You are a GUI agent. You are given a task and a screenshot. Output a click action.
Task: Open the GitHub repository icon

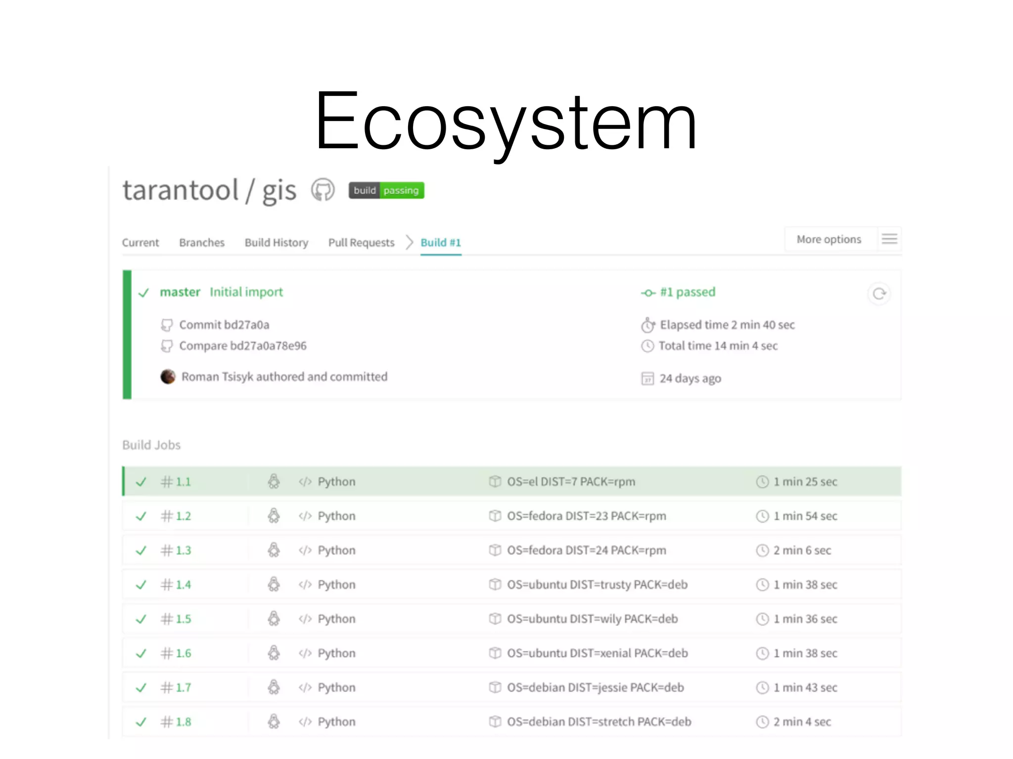(322, 190)
